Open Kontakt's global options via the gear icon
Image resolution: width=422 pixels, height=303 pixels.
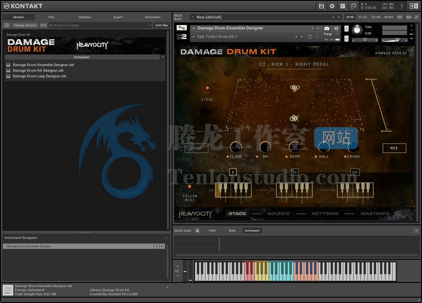click(x=332, y=6)
